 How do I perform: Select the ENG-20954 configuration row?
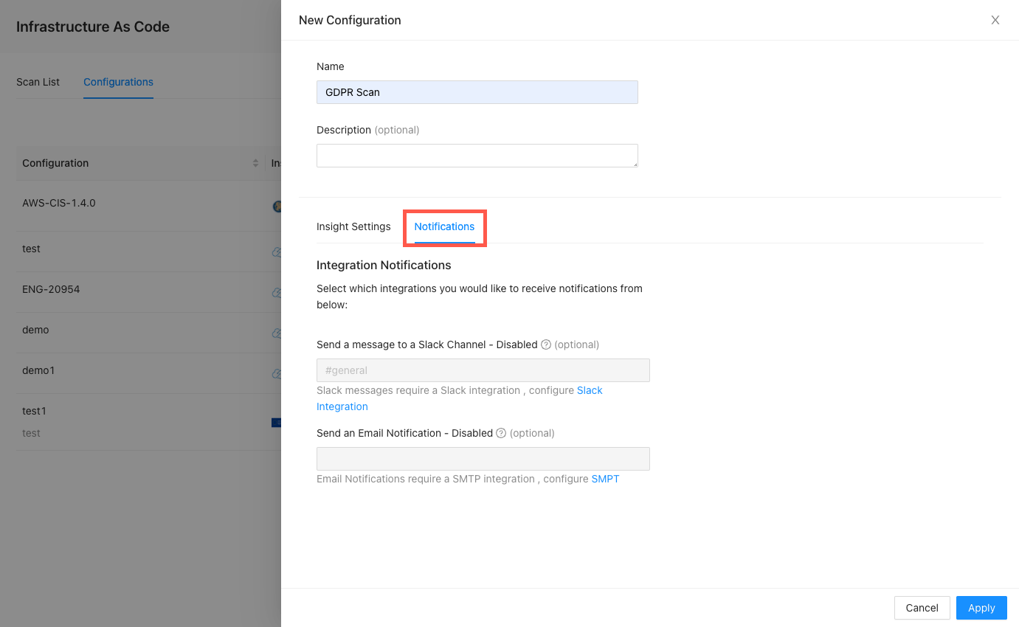[148, 292]
